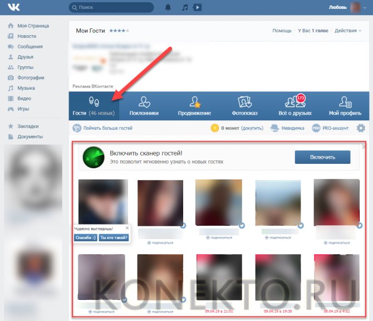Go to Моя Страница in sidebar
This screenshot has width=373, height=321.
pos(33,26)
